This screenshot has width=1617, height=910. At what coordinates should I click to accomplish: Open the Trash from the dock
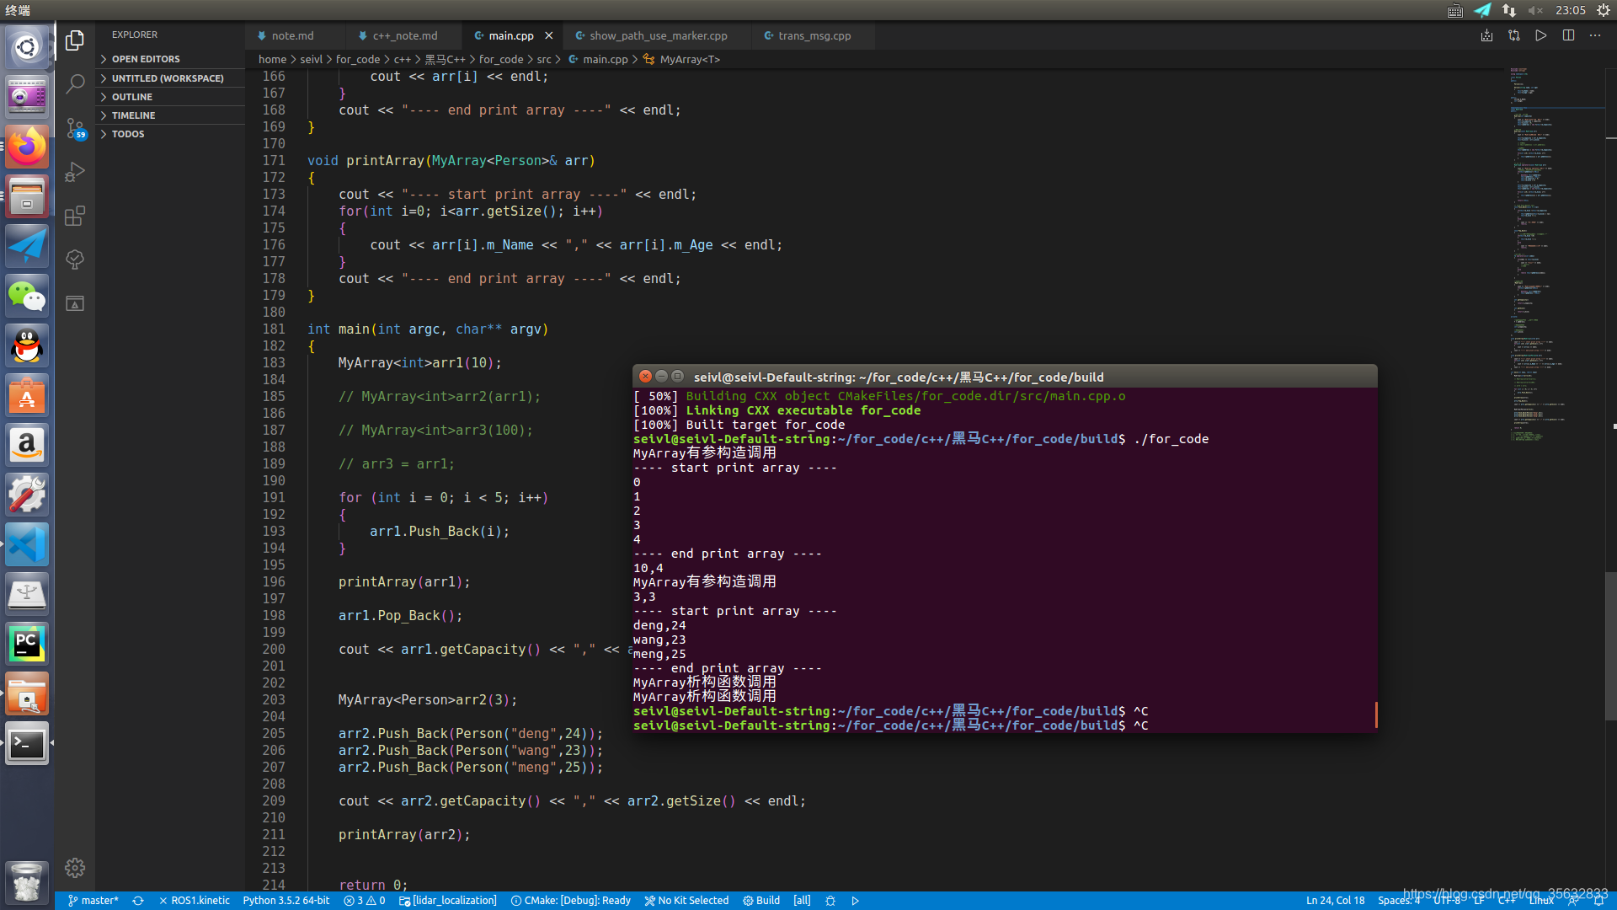[x=27, y=882]
